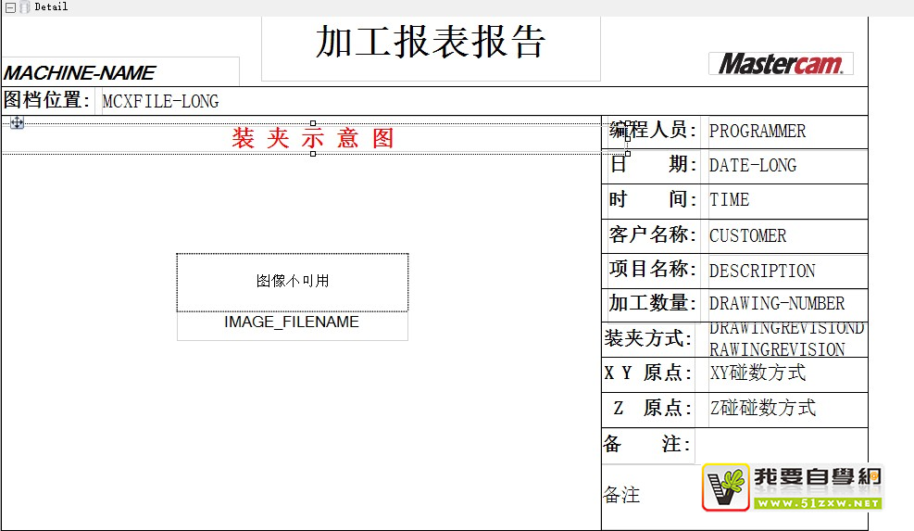914x531 pixels.
Task: Click the Mastercam logo image
Action: (781, 63)
